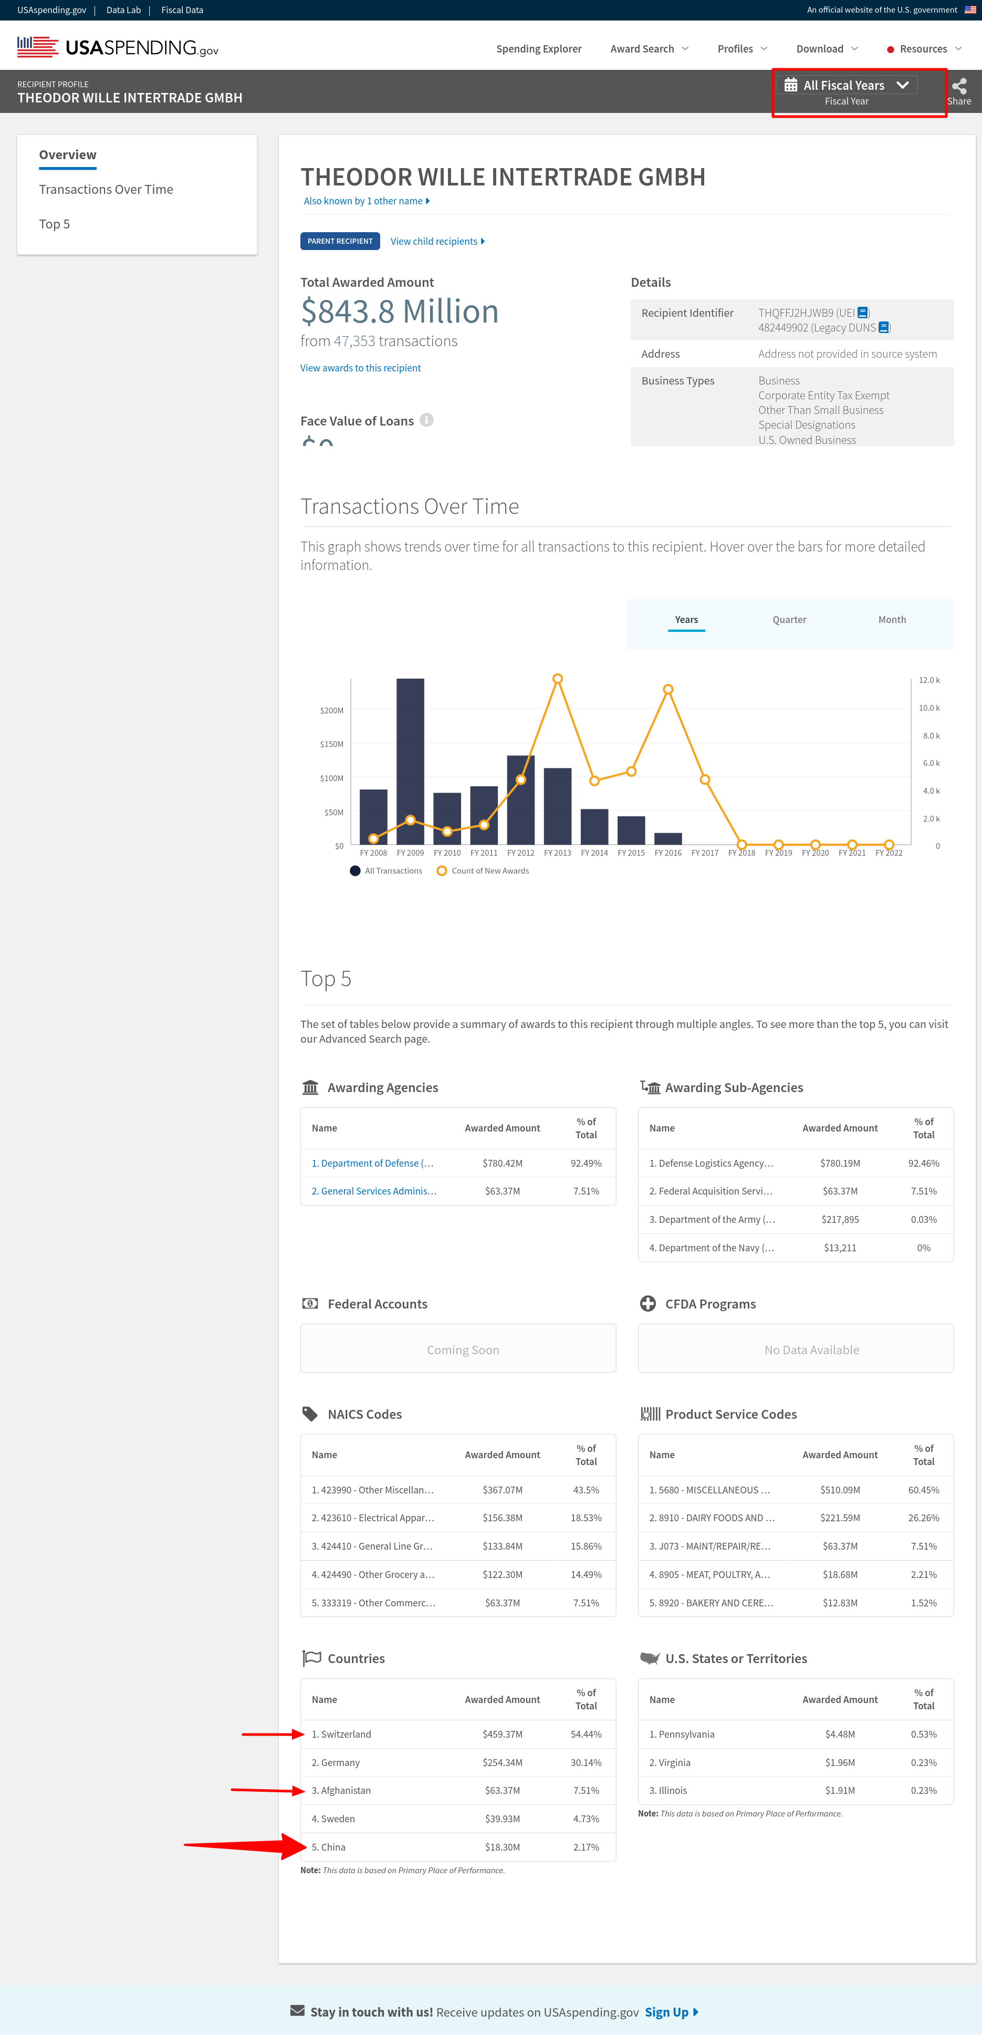Click the FY 2013 new awards data point
The width and height of the screenshot is (982, 2035).
point(558,679)
